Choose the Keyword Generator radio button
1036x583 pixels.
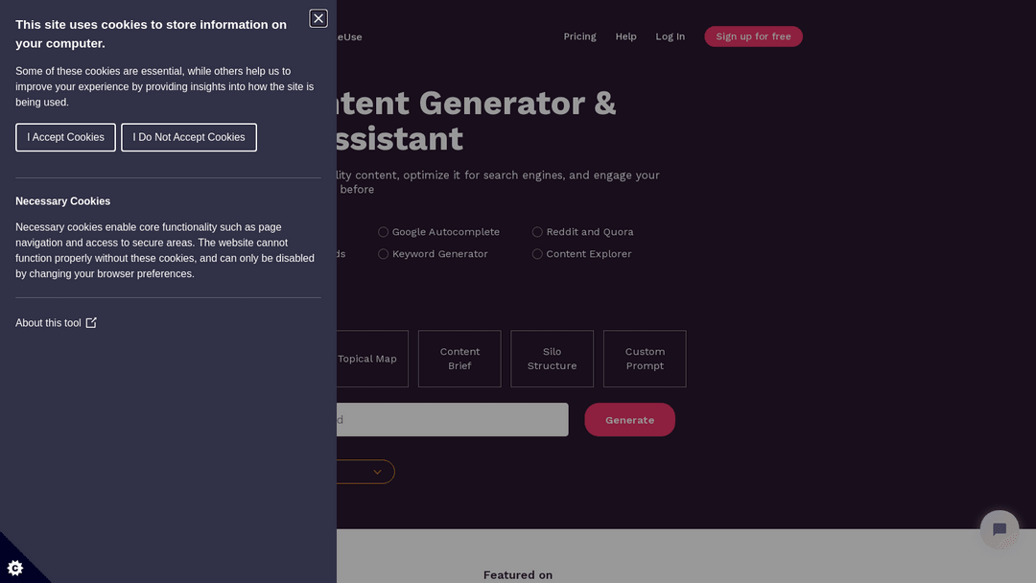384,254
